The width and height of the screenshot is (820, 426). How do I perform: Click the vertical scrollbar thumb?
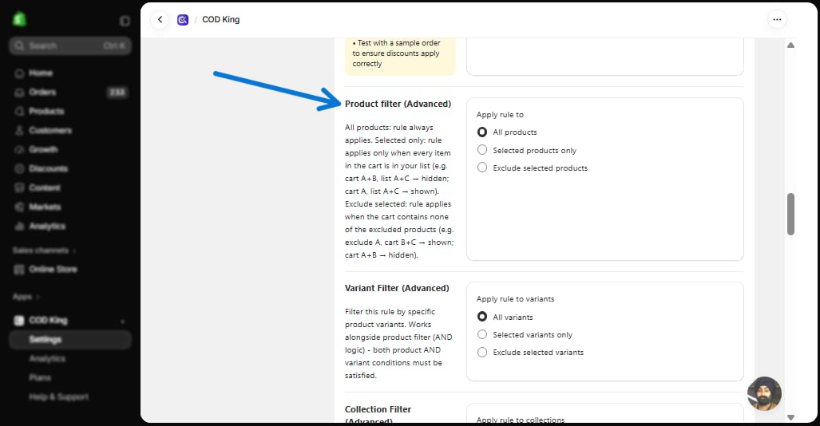coord(790,215)
